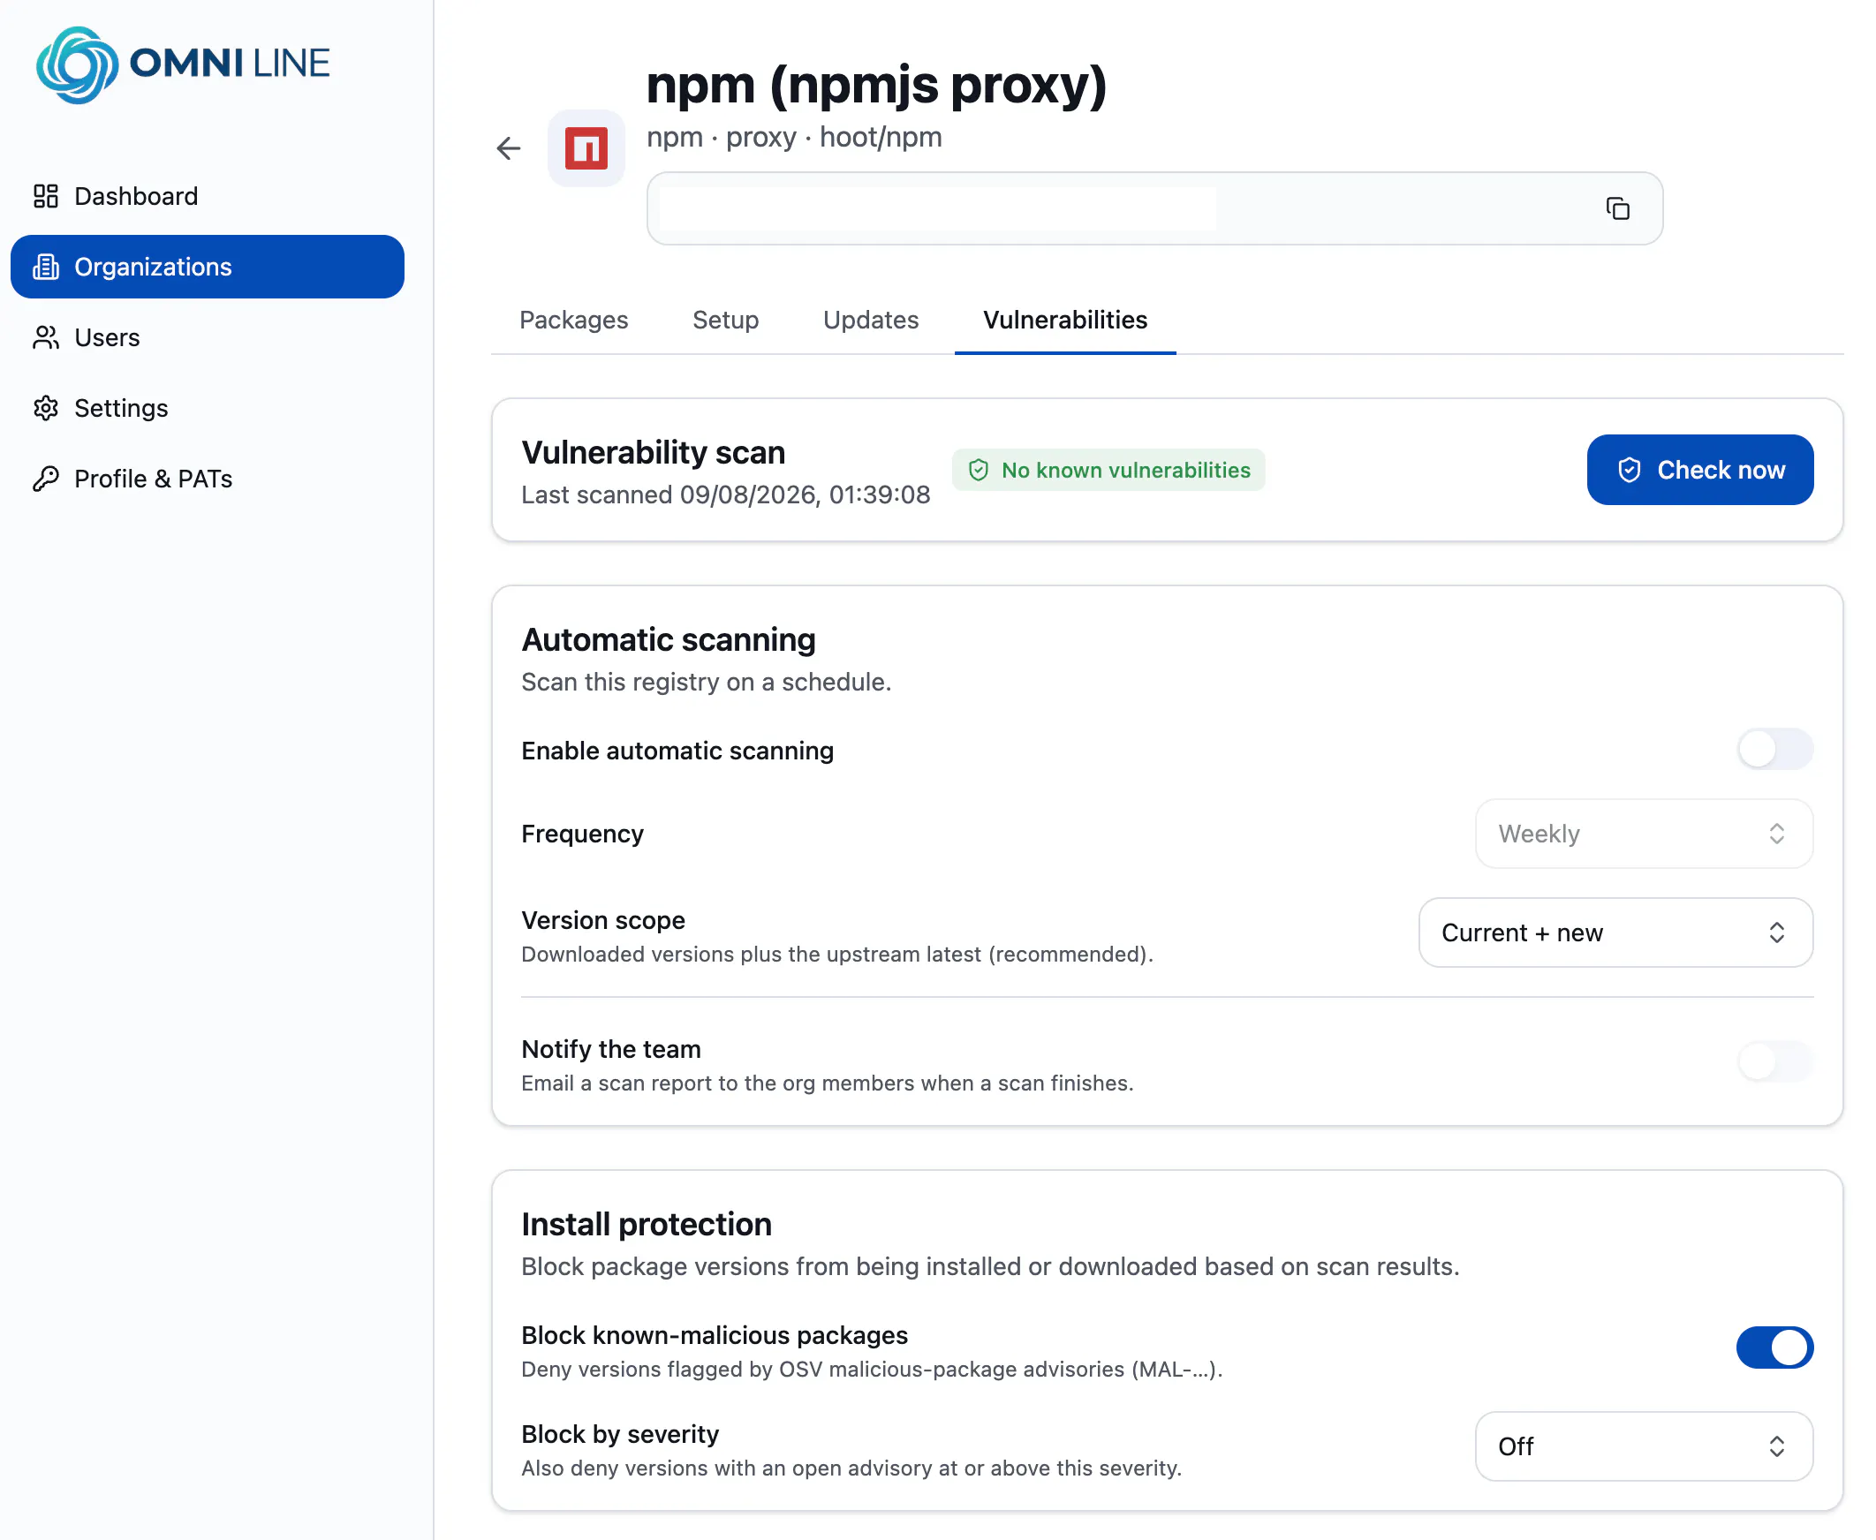Switch to the Setup tab
Image resolution: width=1876 pixels, height=1540 pixels.
(726, 321)
